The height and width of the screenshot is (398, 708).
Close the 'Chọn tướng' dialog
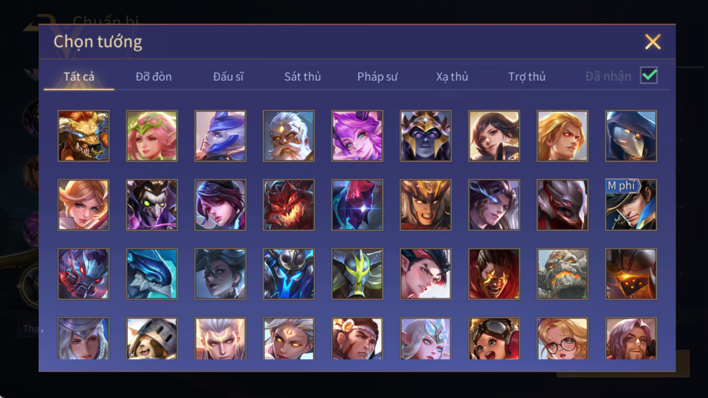(652, 41)
